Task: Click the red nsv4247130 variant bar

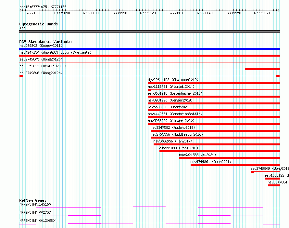Action: [149, 56]
